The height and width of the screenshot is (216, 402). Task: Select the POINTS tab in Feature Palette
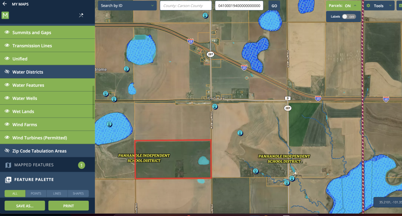click(x=36, y=194)
